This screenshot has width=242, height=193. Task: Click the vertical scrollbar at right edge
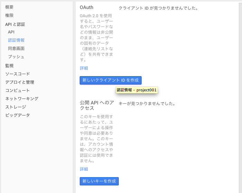click(240, 96)
